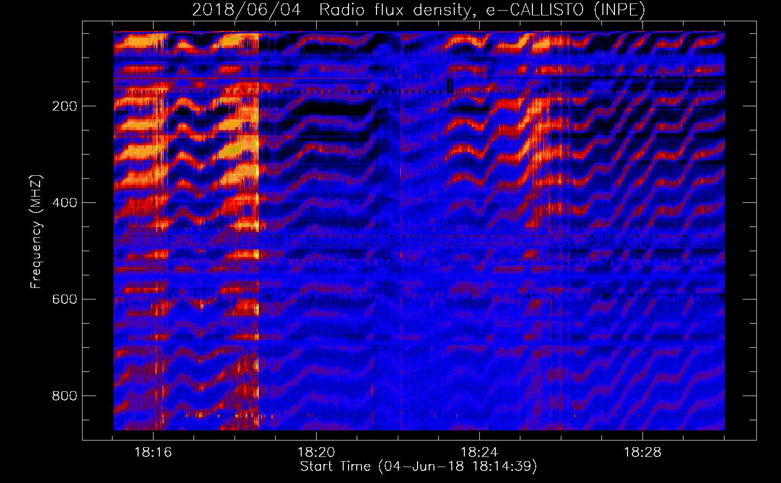Select the 400 frequency tick label

coord(65,203)
